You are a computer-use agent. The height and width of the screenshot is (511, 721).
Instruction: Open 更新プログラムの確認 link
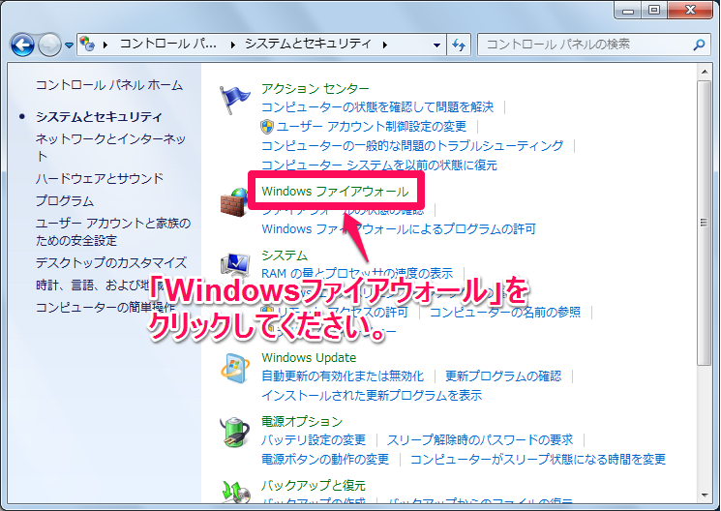tap(503, 376)
